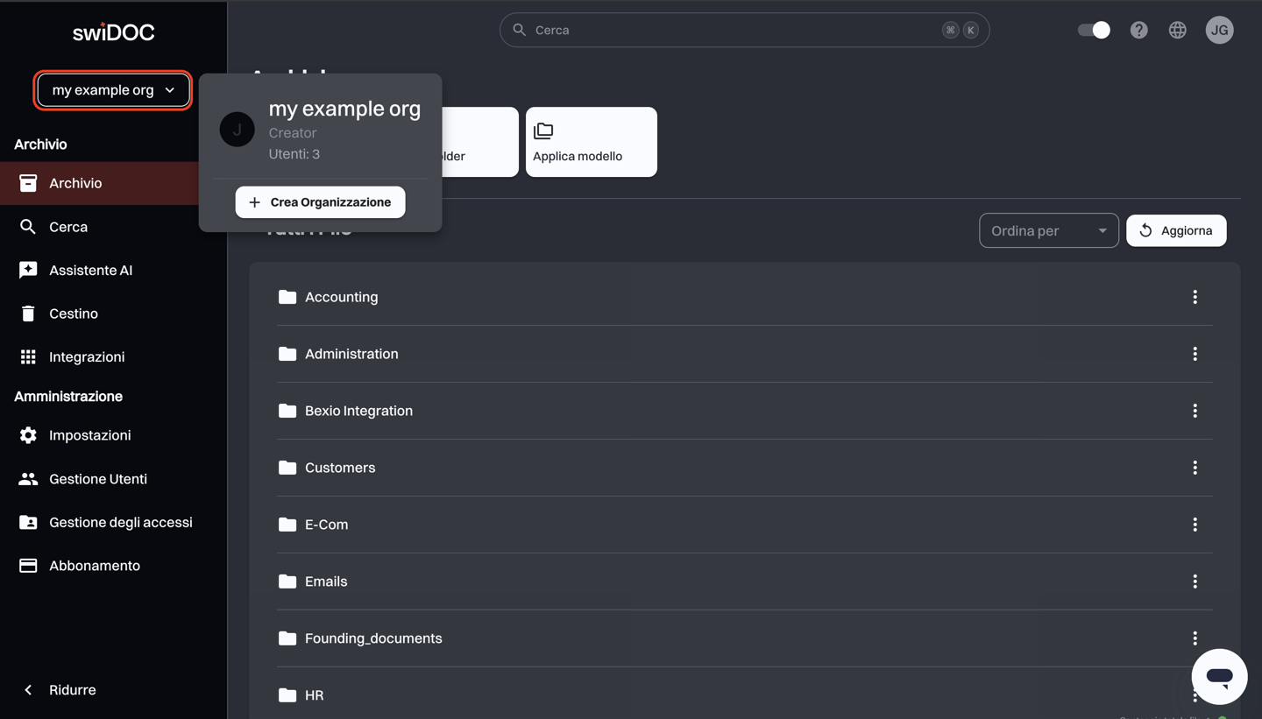The width and height of the screenshot is (1262, 719).
Task: Click the Gestione Utenti people icon
Action: click(28, 479)
